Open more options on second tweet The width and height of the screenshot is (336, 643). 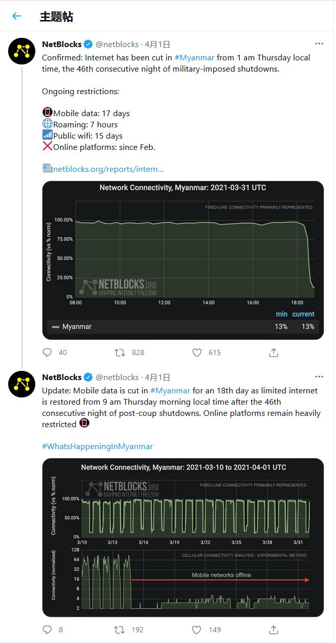(319, 377)
